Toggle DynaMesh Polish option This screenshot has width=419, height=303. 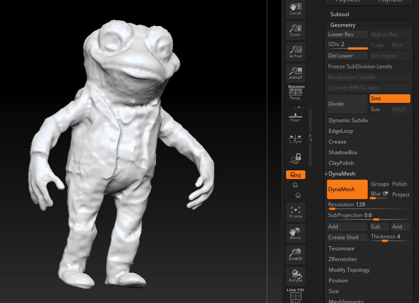click(401, 184)
